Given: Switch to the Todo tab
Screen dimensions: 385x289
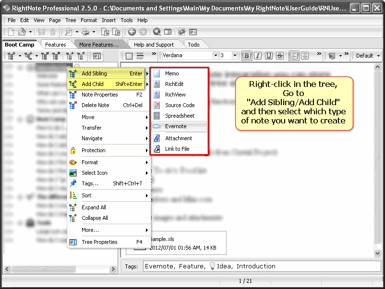Looking at the screenshot, I should pos(193,45).
